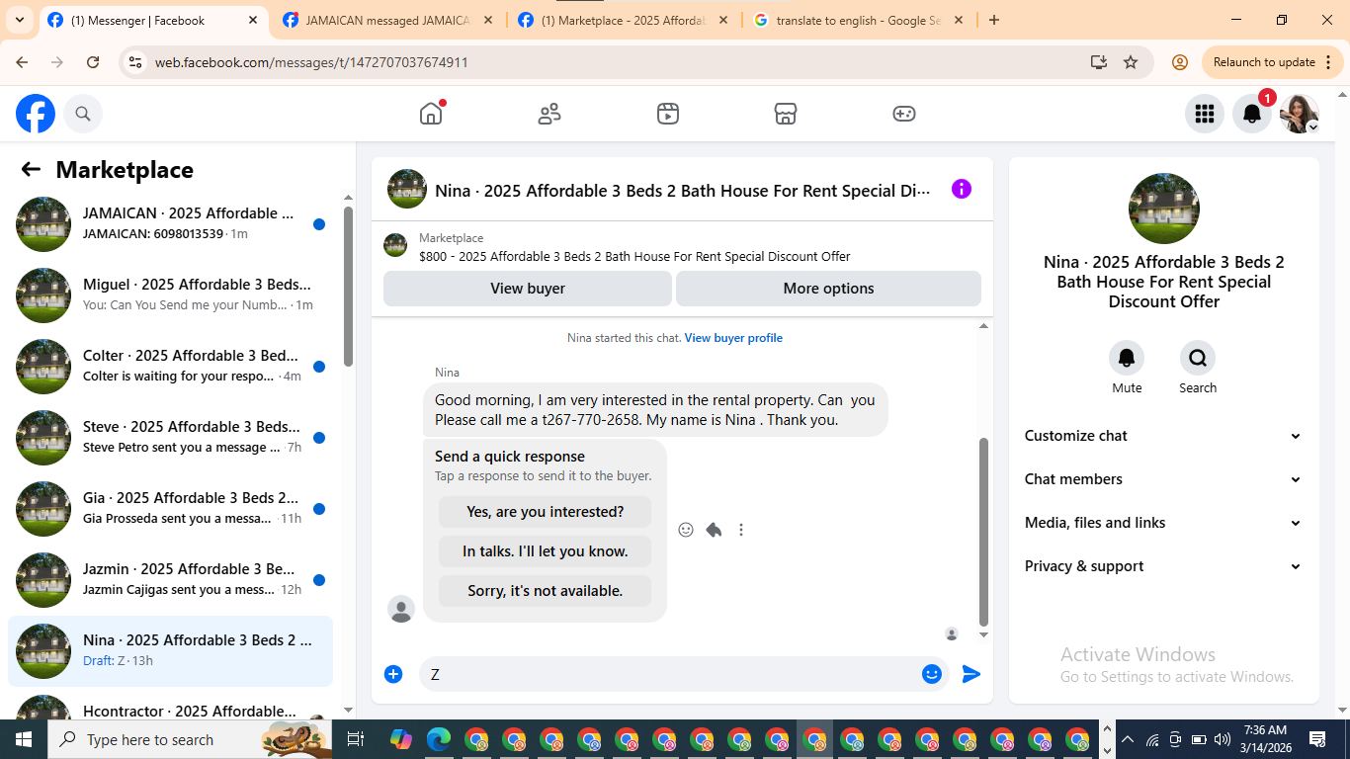
Task: Expand Media, files and links section
Action: [1163, 523]
